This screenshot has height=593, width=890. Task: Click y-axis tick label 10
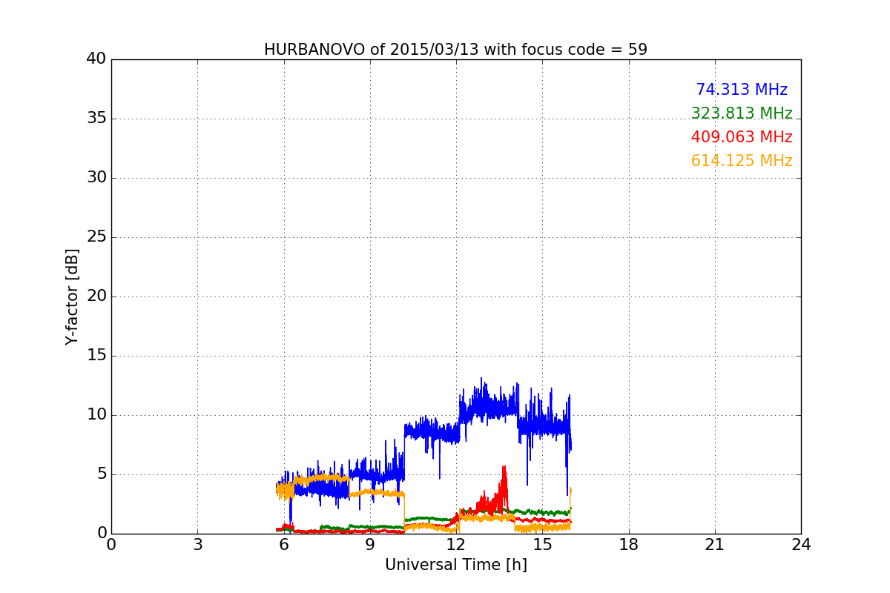click(96, 415)
